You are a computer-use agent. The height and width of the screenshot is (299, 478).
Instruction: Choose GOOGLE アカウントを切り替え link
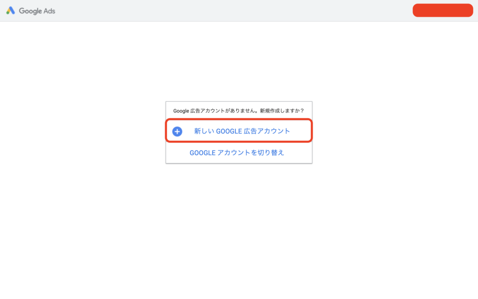point(237,153)
